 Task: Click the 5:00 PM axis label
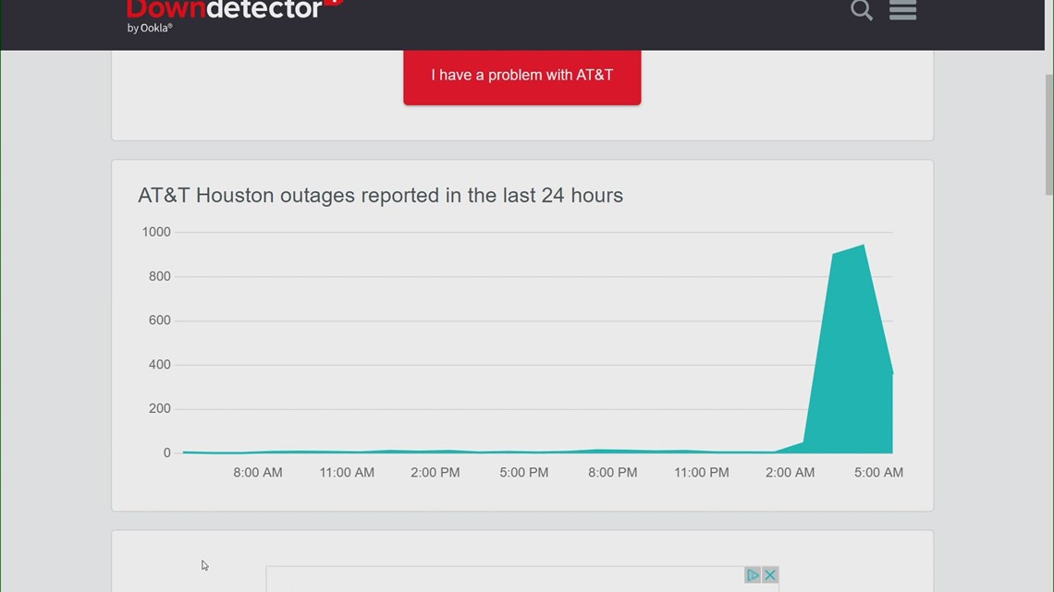coord(523,473)
